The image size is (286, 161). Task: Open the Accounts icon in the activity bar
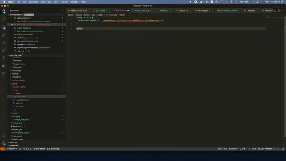(4, 136)
